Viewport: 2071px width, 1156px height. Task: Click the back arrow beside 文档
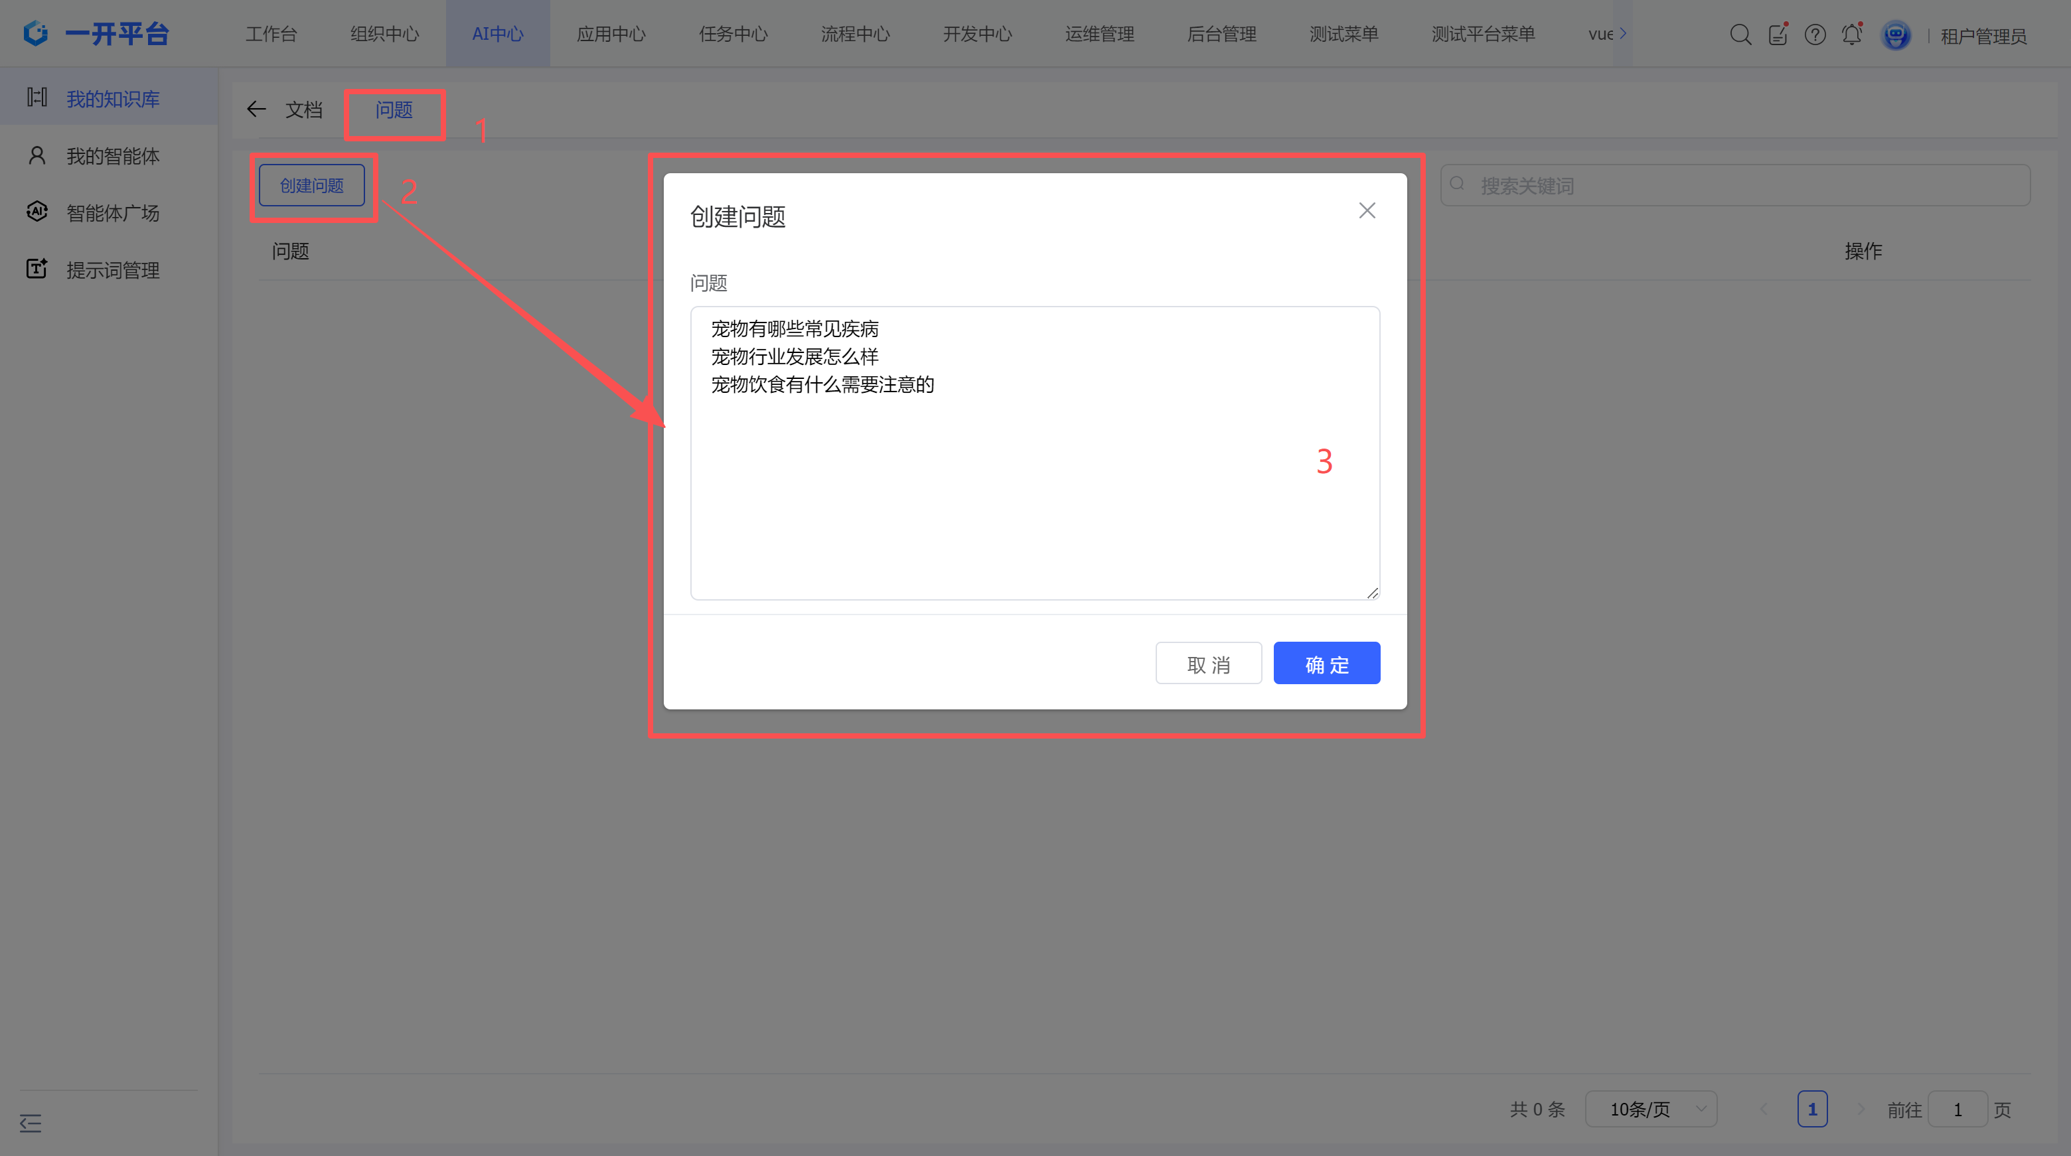(256, 109)
